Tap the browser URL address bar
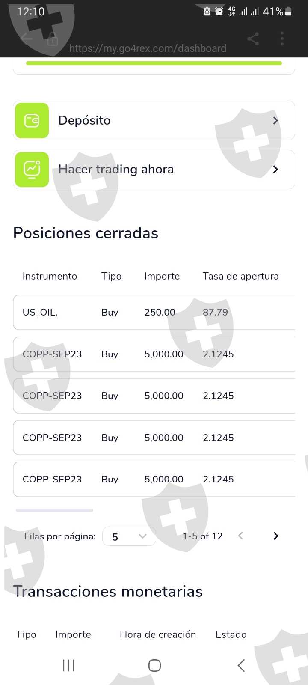Screen dimensions: 308x685 tap(148, 48)
